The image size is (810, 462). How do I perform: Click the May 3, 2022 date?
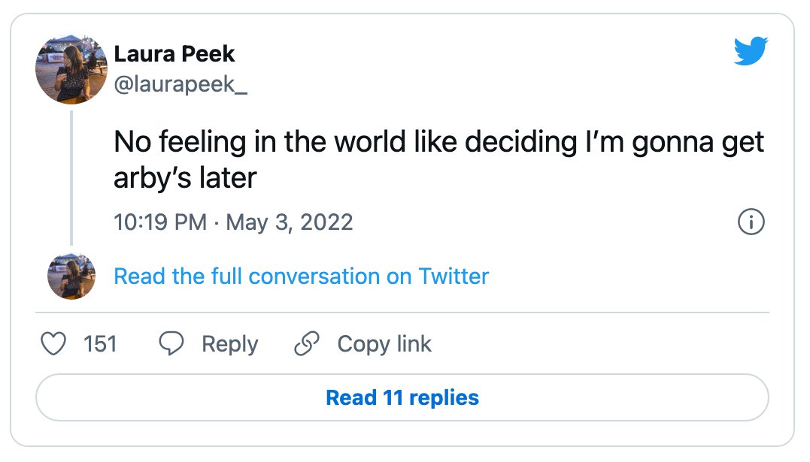pyautogui.click(x=290, y=222)
